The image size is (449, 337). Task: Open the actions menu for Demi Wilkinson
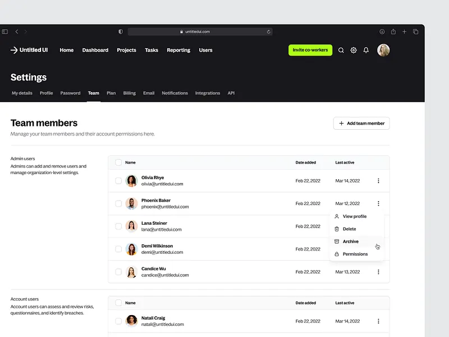[x=378, y=249]
